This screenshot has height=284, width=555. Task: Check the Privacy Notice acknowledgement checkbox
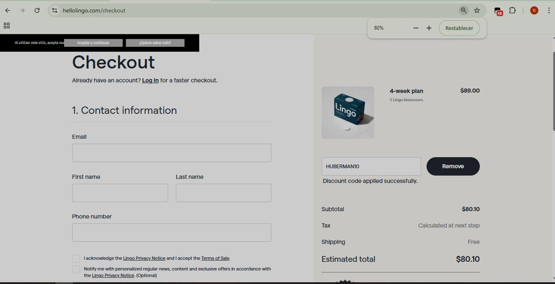pos(76,259)
